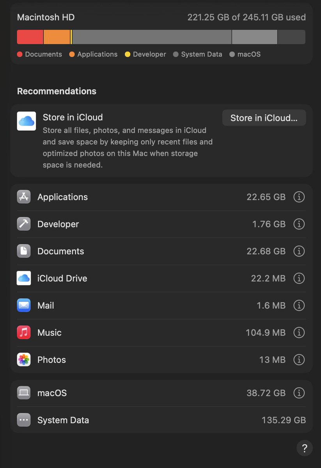Click the 104.9 MB Music size

(x=266, y=333)
